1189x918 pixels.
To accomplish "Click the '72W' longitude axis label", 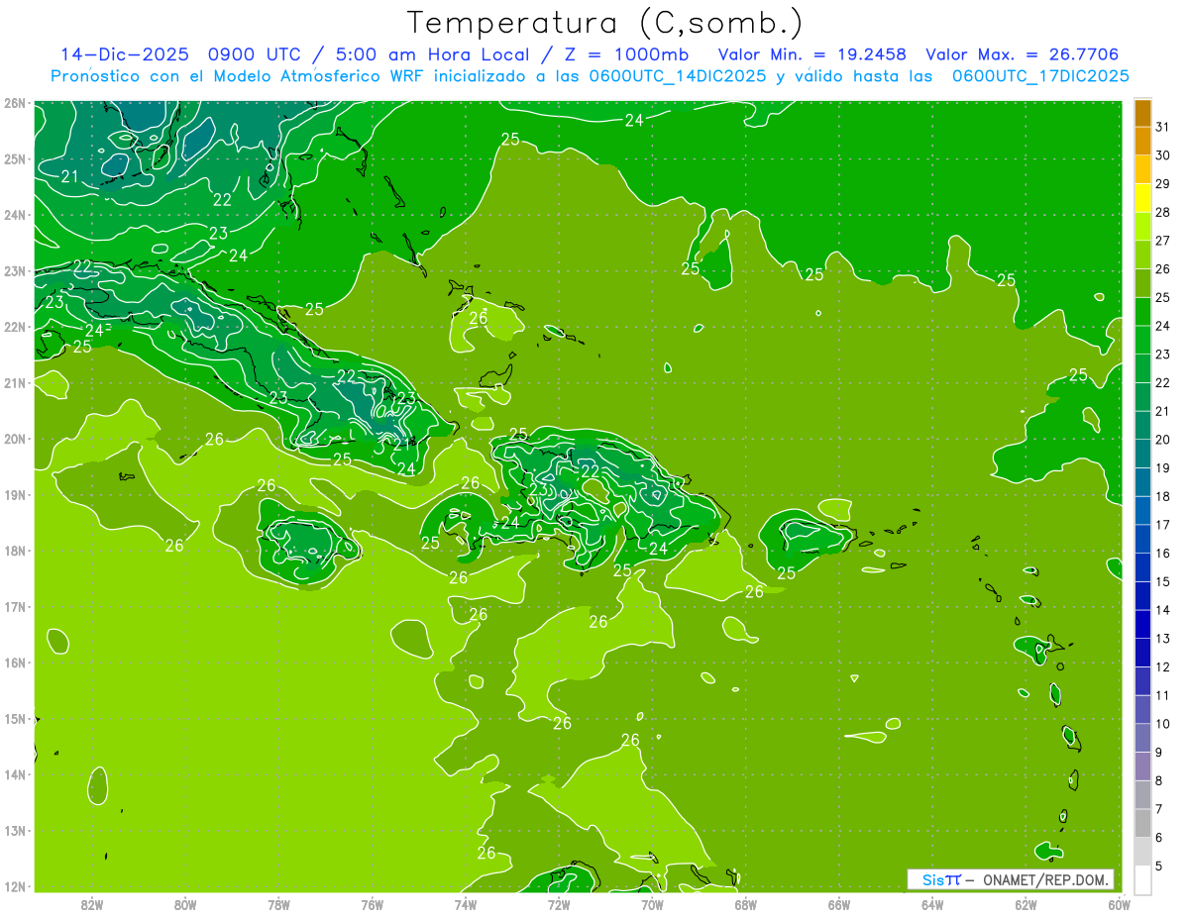I will (x=559, y=904).
